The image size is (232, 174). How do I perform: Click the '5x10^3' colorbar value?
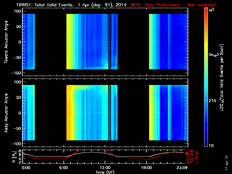pyautogui.click(x=213, y=55)
